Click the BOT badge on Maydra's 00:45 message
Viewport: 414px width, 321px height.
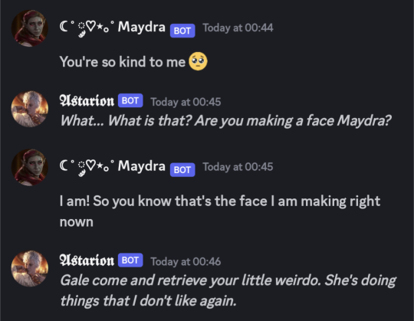pyautogui.click(x=182, y=170)
